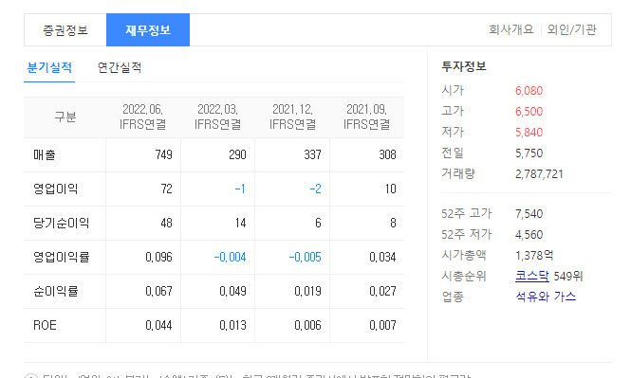Viewport: 631px width, 378px height.
Task: Click the ROE value 0.007
Action: tap(382, 325)
